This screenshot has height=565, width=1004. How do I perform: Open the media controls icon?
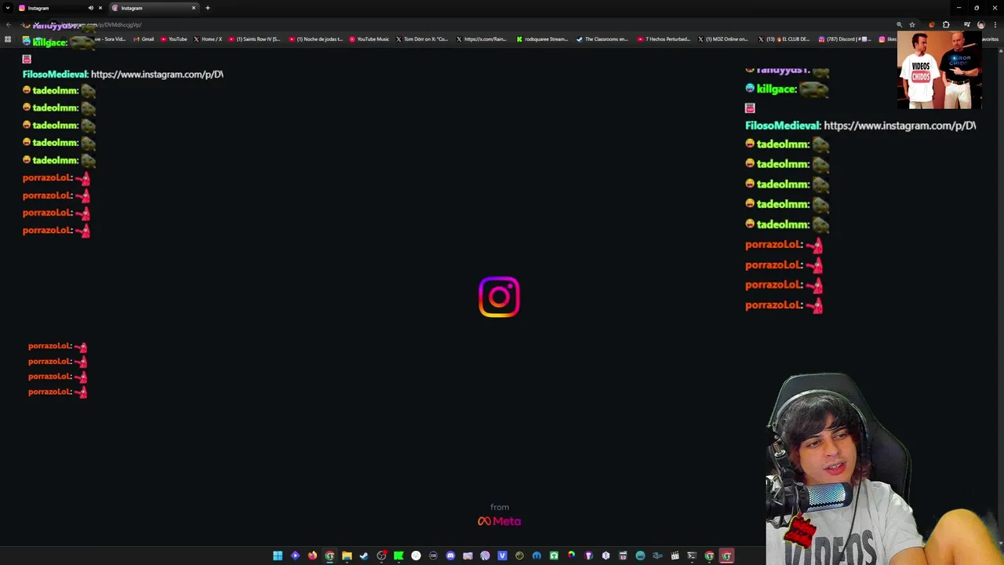click(967, 25)
